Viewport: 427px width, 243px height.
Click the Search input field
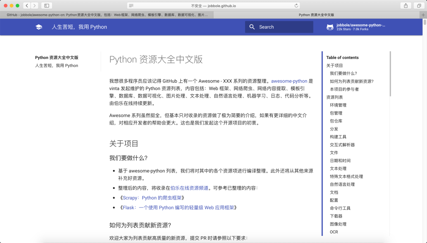[279, 27]
